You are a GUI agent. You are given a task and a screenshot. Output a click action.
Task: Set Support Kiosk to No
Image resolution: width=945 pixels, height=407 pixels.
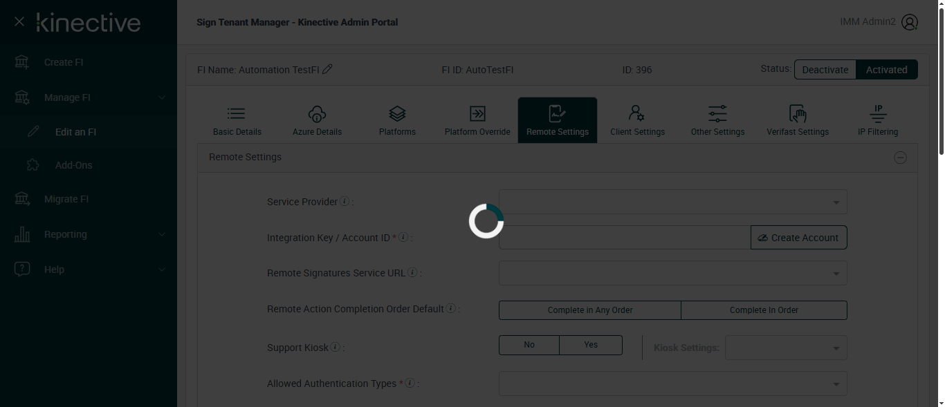529,345
